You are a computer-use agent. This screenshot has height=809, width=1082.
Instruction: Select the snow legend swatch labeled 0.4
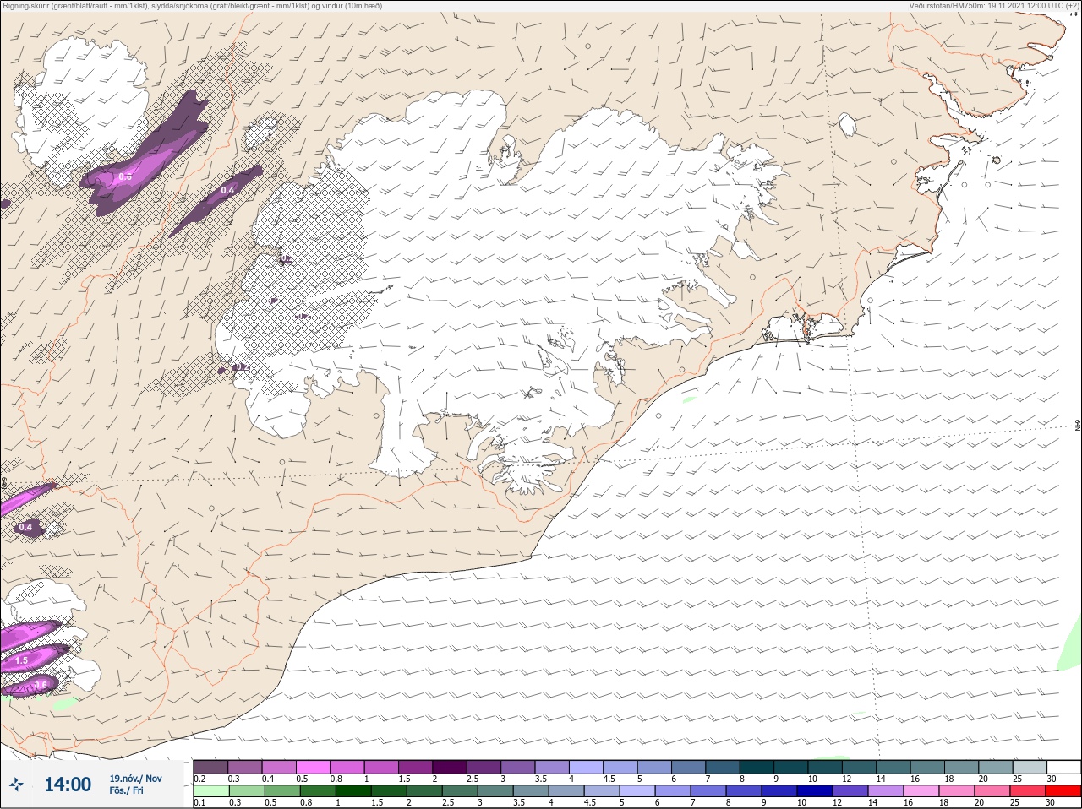tap(279, 766)
